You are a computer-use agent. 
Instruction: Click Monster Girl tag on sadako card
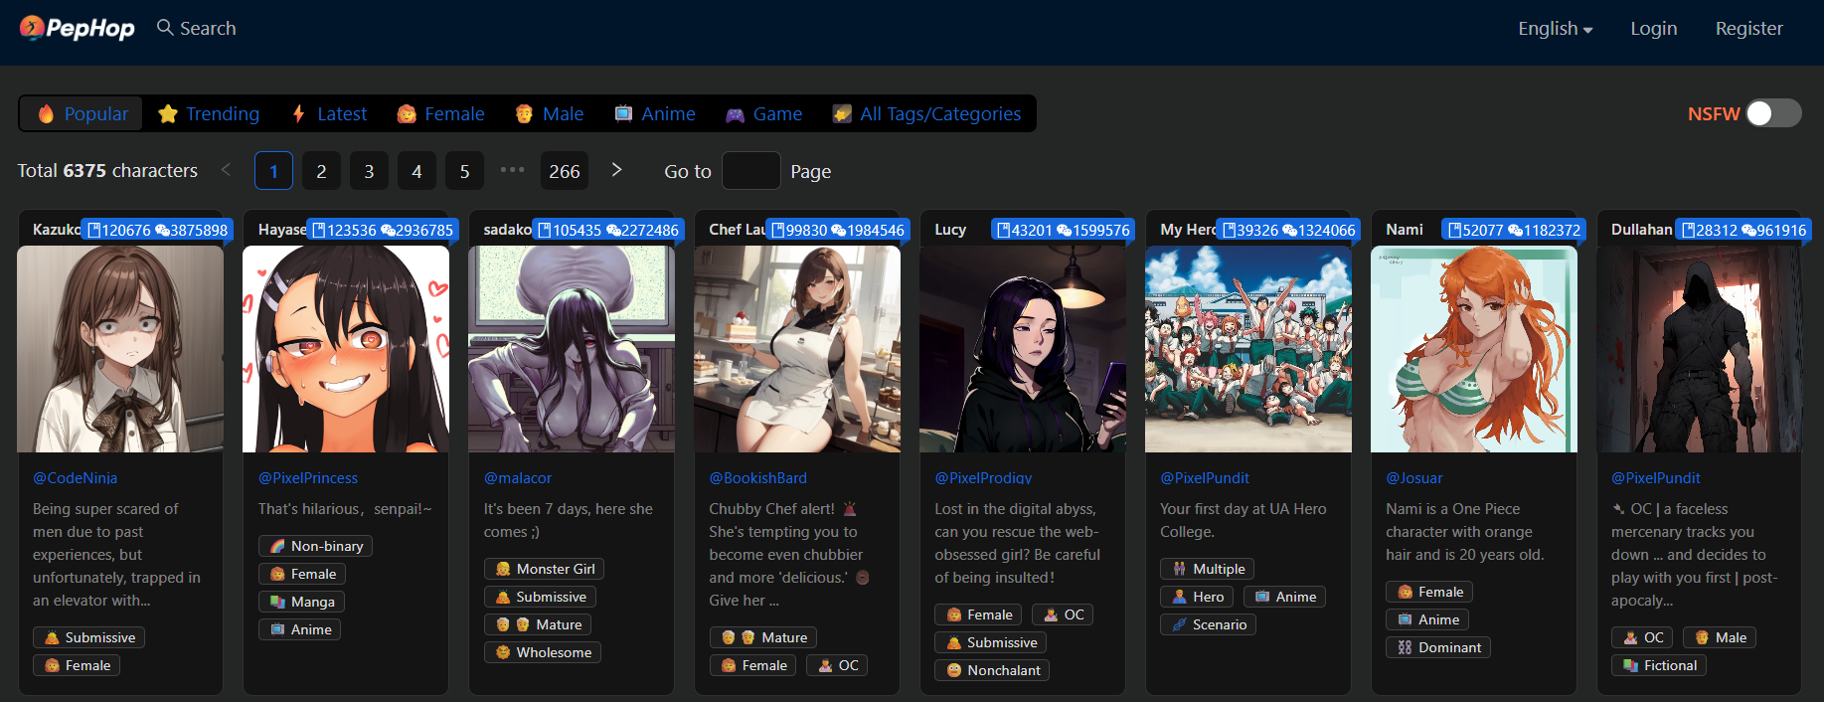[544, 569]
